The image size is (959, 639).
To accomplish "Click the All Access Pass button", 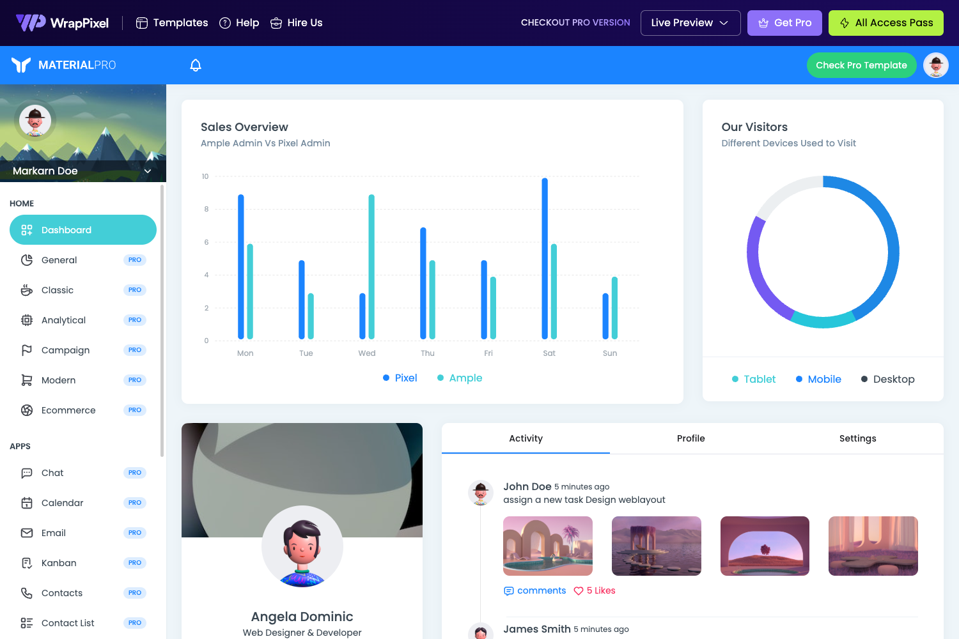I will tap(885, 22).
